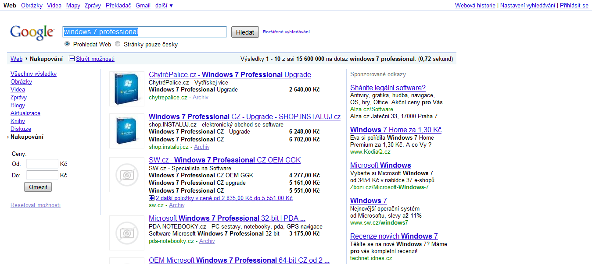This screenshot has width=592, height=264.
Task: Select Aktualizace filter in sidebar
Action: (25, 113)
